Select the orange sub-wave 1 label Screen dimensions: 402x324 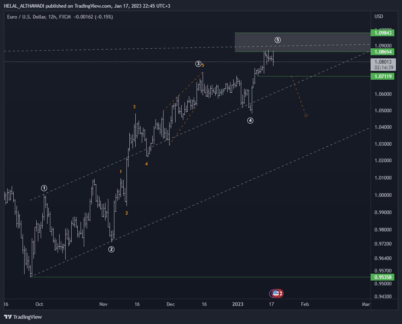point(120,171)
